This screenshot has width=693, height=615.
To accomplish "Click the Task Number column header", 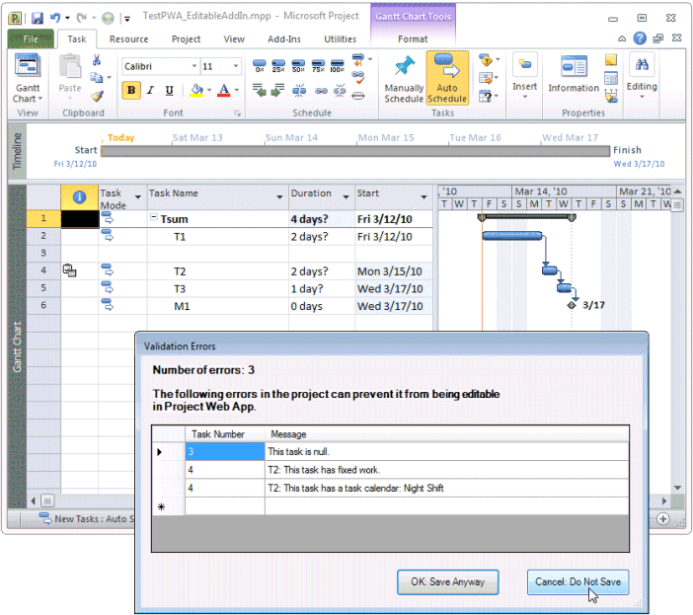I will 224,434.
